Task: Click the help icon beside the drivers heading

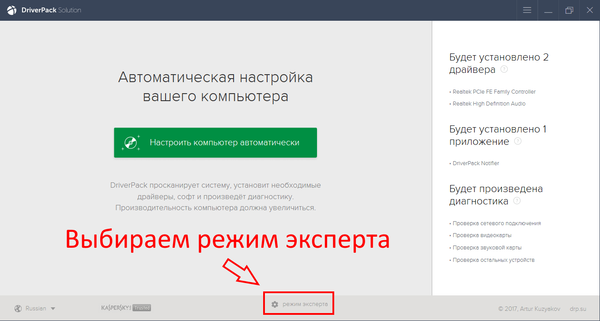Action: click(504, 69)
